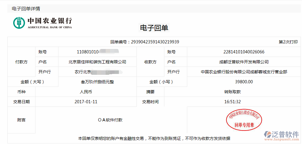Click payer bank 农行北京 value
Image resolution: width=302 pixels, height=144 pixels.
pos(99,72)
